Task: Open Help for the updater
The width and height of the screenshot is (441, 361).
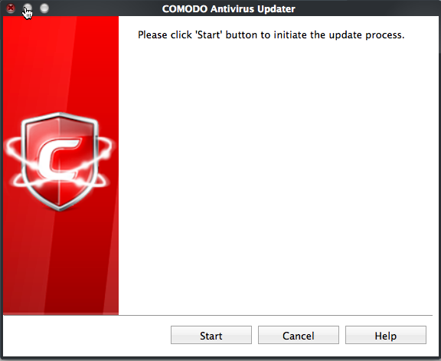Action: 386,335
